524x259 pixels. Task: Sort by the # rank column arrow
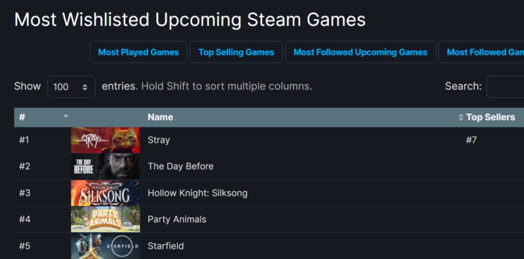[66, 116]
